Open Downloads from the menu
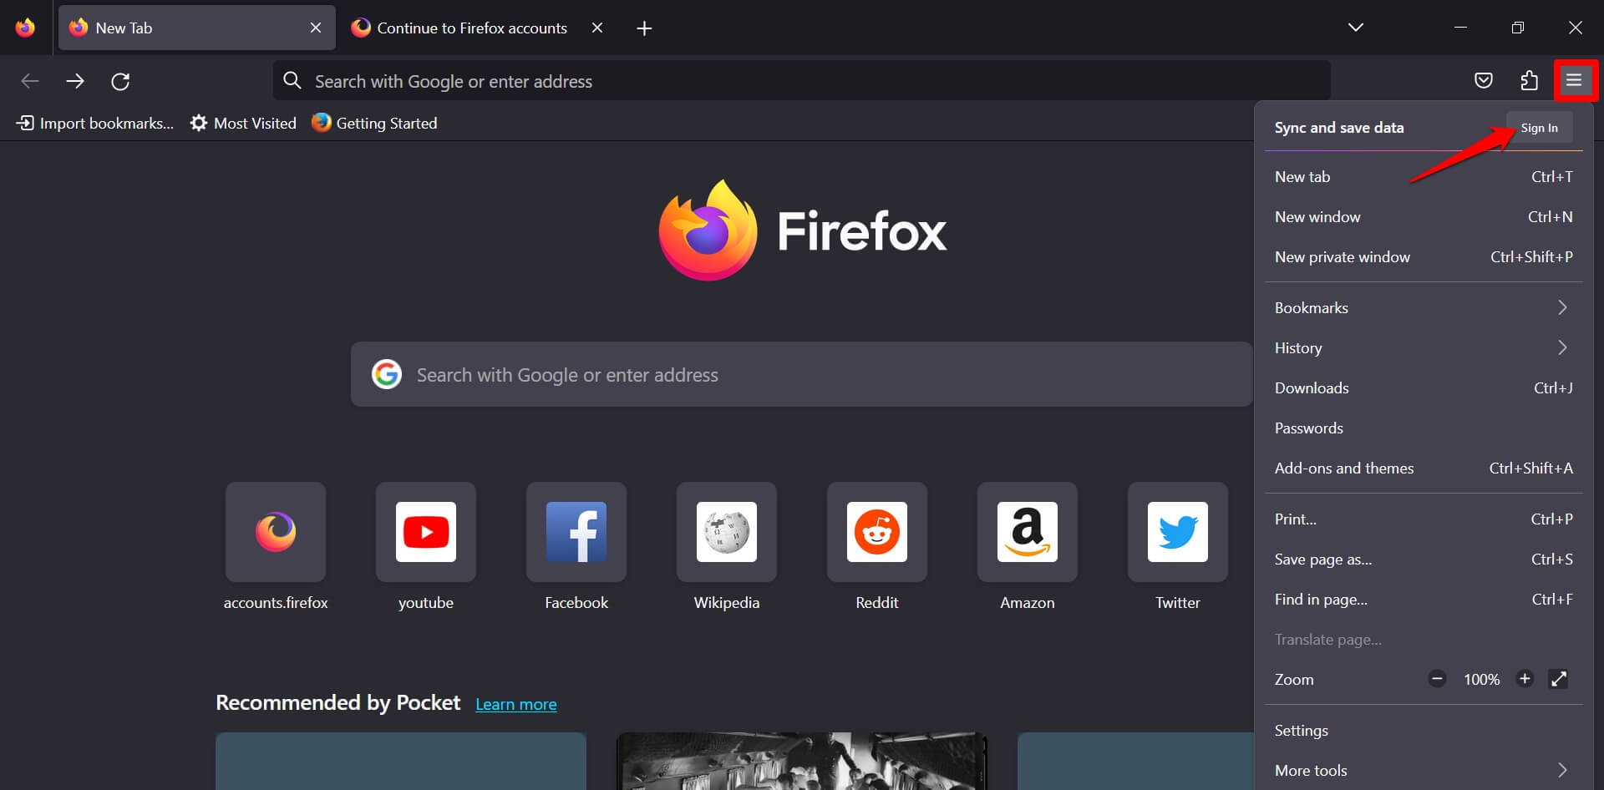The height and width of the screenshot is (790, 1604). (1424, 387)
